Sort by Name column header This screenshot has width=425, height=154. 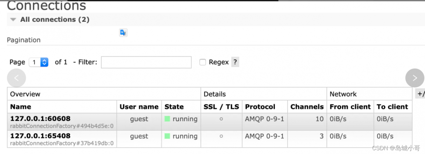tap(21, 107)
